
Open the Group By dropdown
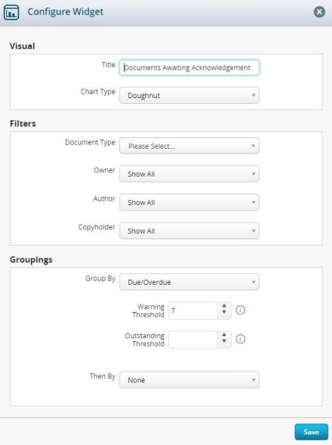(189, 282)
